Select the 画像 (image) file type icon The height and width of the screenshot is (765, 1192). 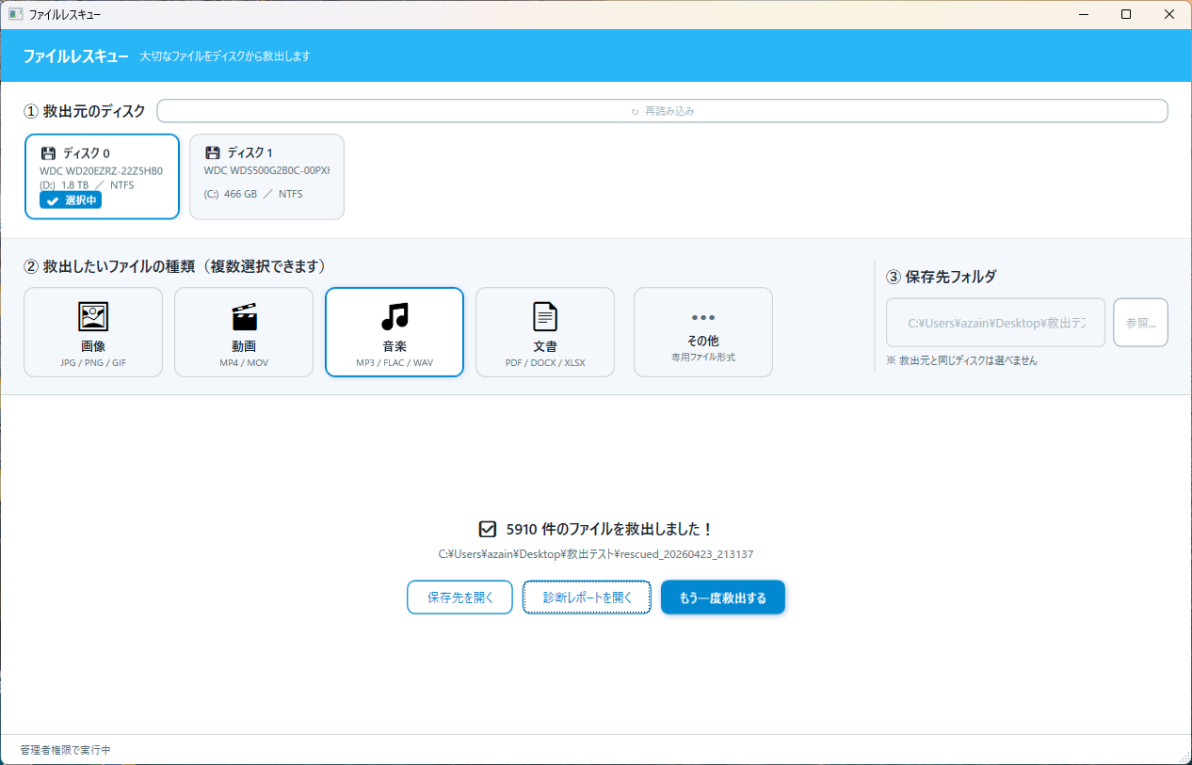[93, 316]
